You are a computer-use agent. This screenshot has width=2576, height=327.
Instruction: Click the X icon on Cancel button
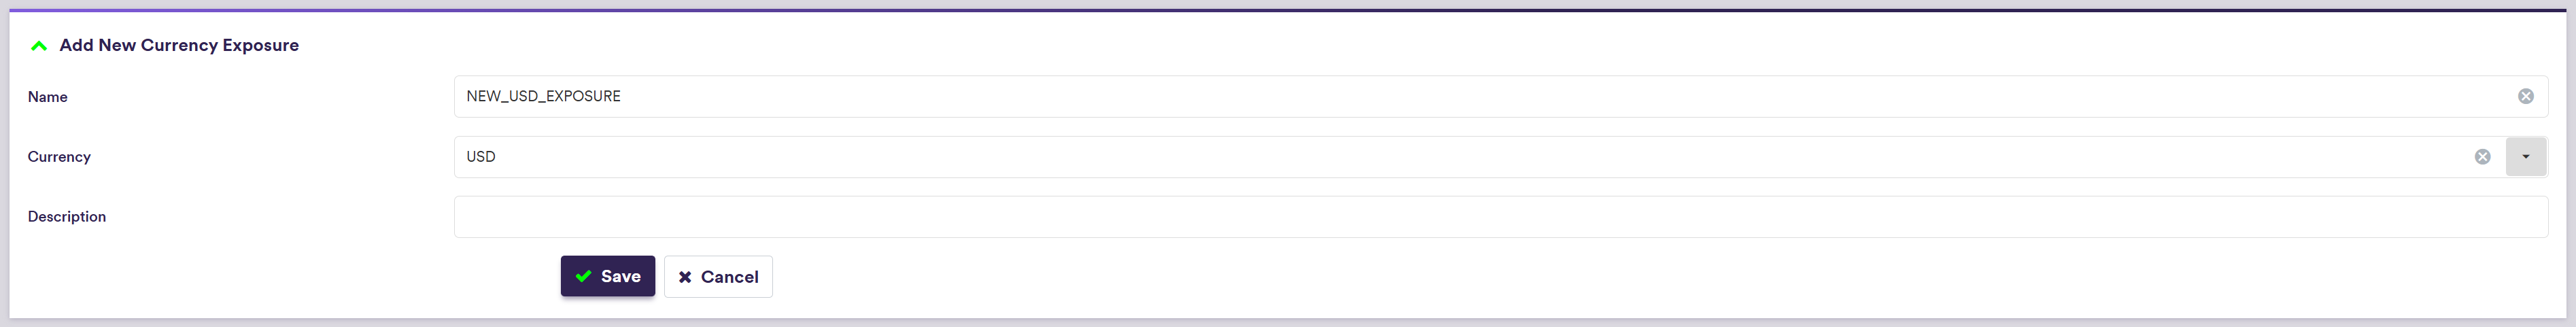[685, 277]
